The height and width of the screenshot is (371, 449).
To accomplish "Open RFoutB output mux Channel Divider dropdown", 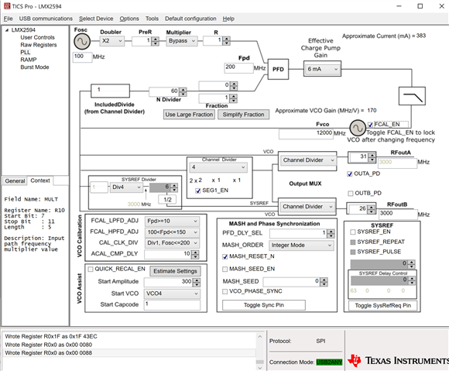I will tap(307, 207).
